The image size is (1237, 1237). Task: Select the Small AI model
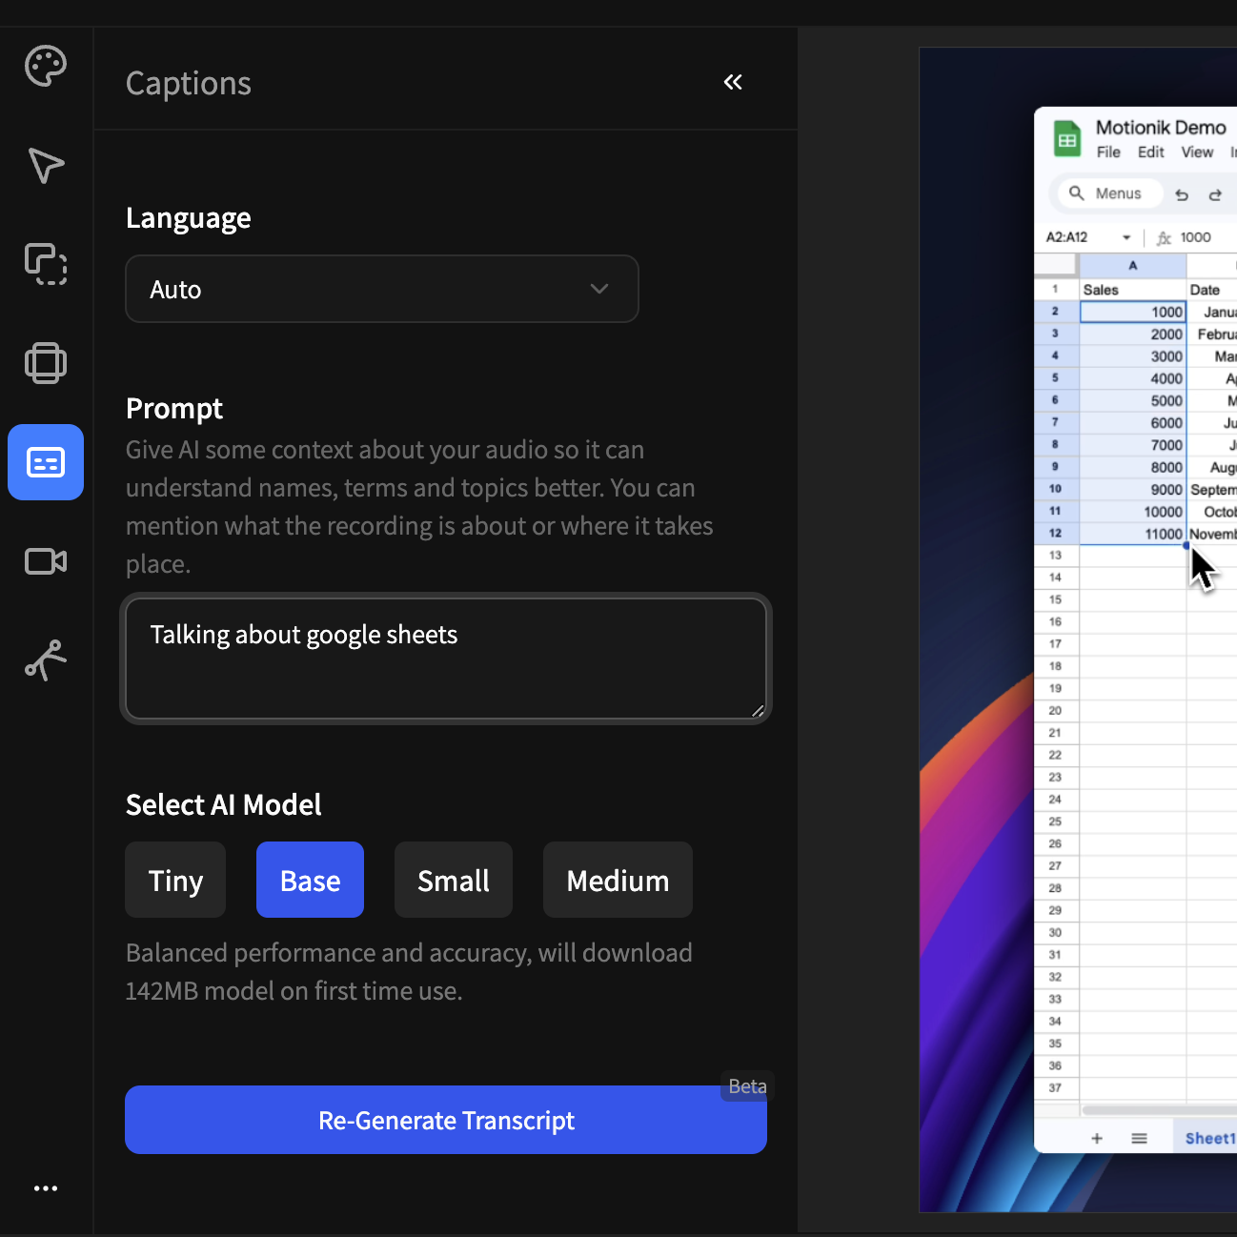(453, 880)
